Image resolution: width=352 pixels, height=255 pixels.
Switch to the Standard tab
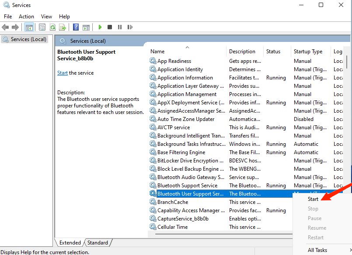(98, 243)
